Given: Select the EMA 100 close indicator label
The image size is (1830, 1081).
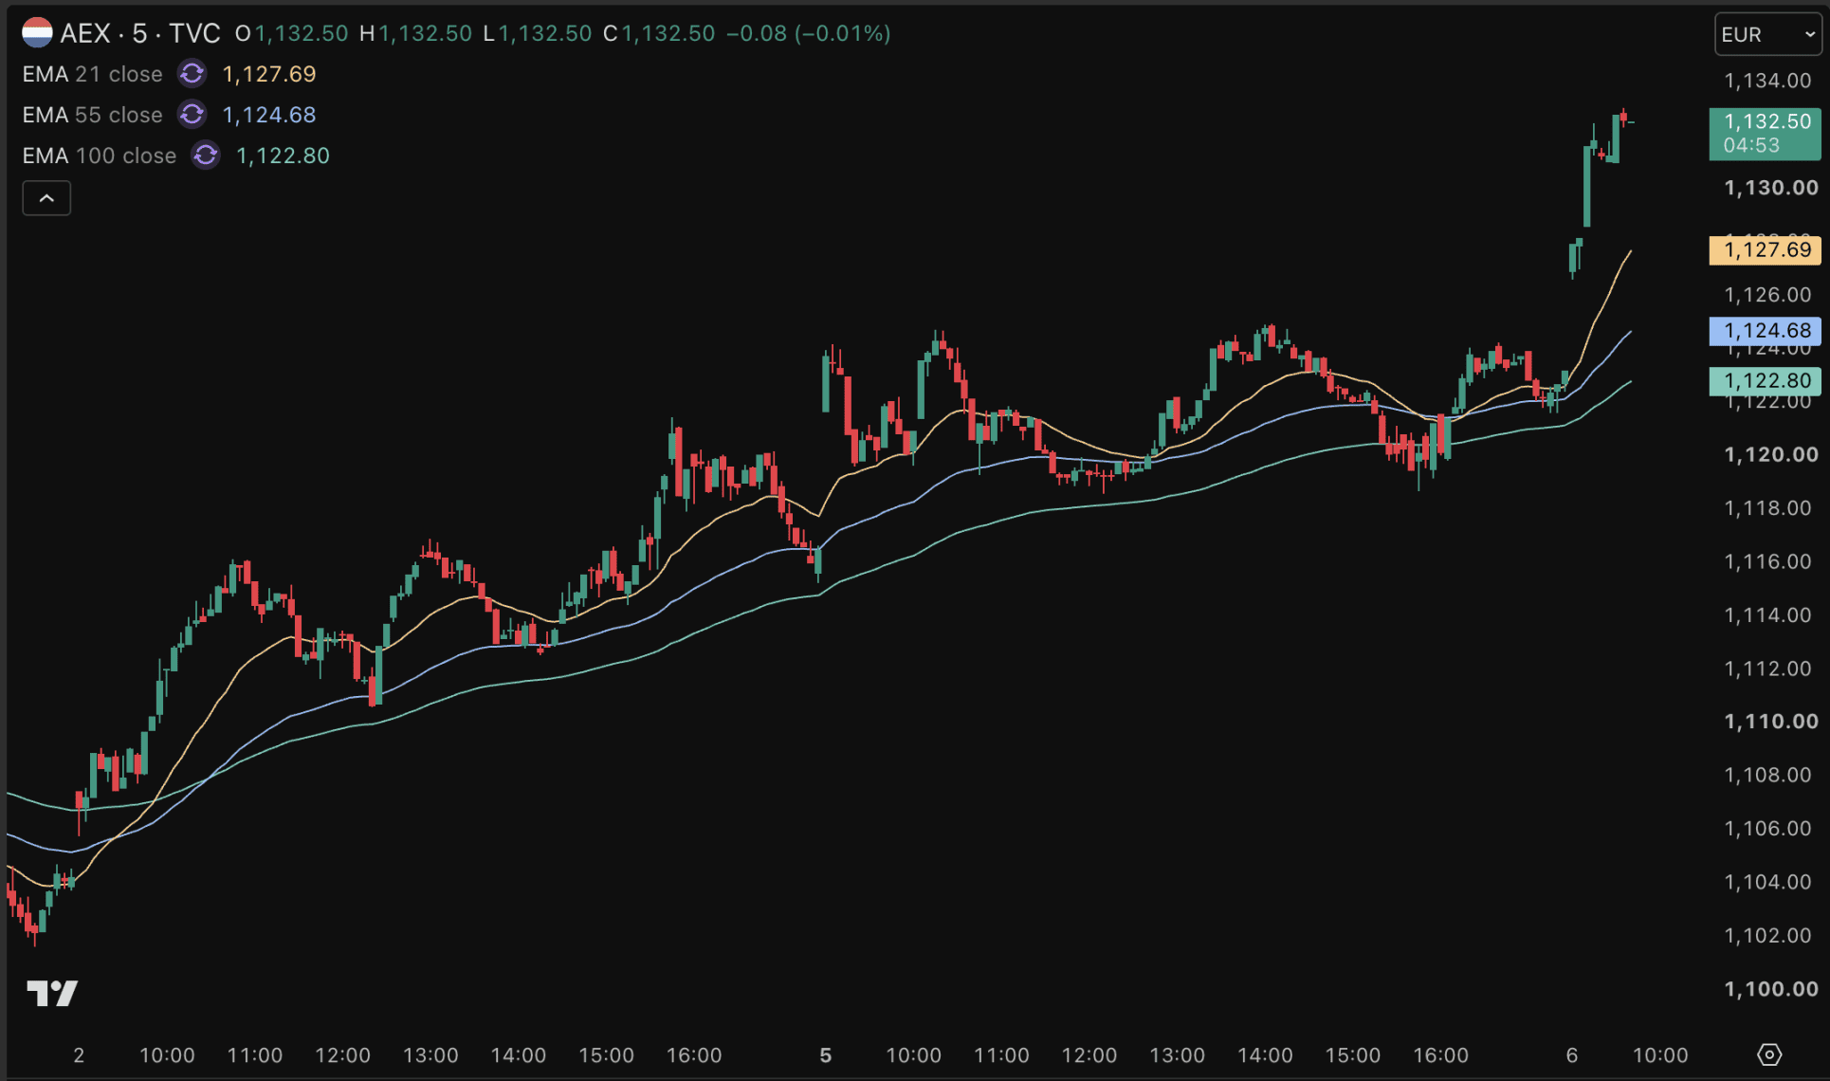Looking at the screenshot, I should click(100, 156).
